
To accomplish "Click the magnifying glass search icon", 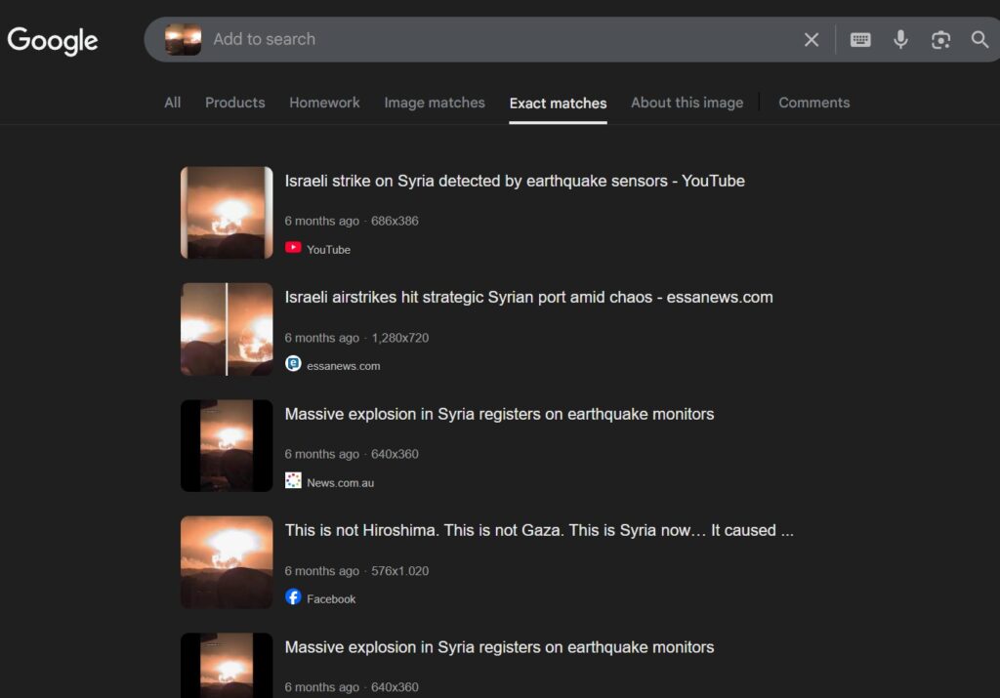I will click(979, 39).
